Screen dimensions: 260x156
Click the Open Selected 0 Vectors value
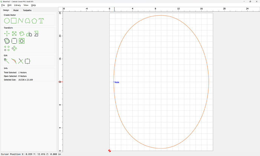[x=22, y=76]
